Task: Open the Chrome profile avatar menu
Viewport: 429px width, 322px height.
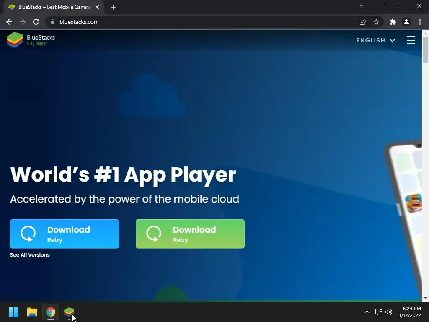Action: click(406, 22)
